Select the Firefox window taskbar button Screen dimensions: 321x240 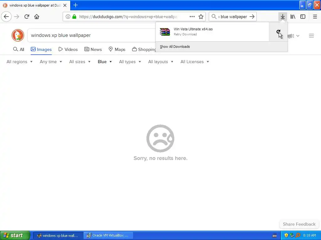58,235
